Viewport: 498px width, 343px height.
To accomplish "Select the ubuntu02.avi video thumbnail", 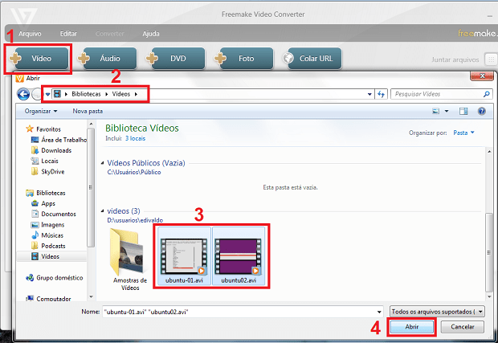I will tap(239, 256).
